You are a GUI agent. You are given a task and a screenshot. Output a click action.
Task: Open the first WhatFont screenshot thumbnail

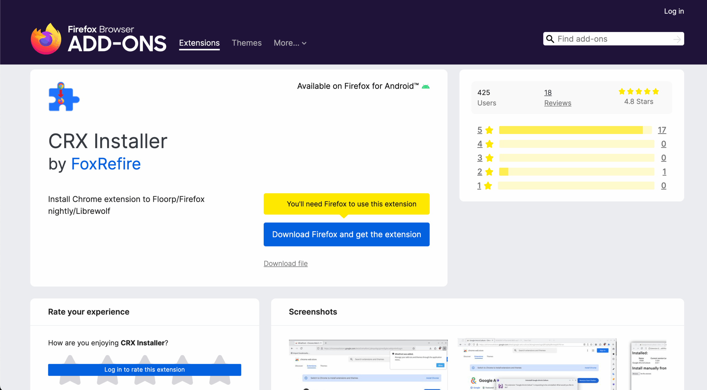[x=368, y=365]
